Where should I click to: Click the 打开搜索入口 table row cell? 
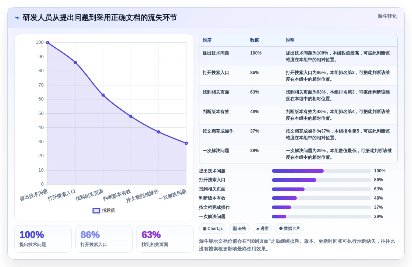(x=216, y=73)
